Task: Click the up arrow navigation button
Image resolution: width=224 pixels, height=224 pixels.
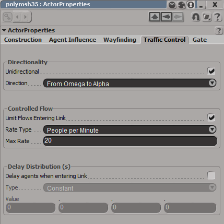Action: point(155,17)
